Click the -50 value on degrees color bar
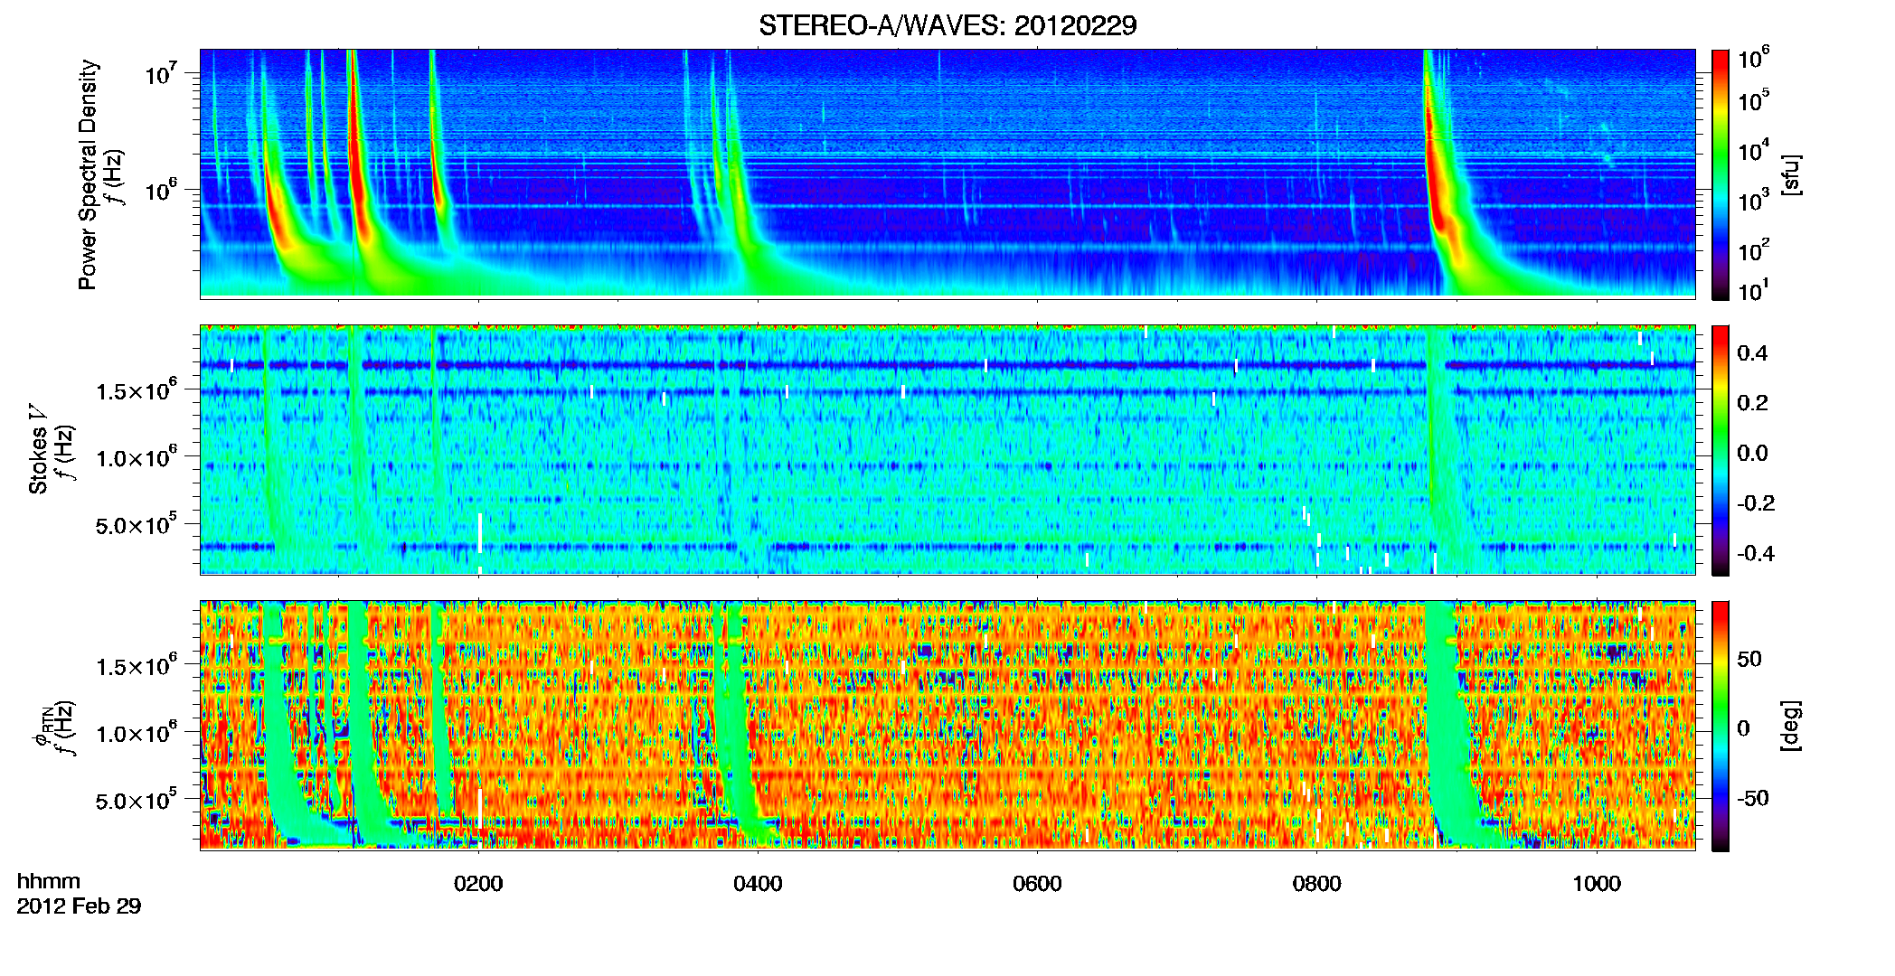The height and width of the screenshot is (976, 1895). pyautogui.click(x=1753, y=799)
